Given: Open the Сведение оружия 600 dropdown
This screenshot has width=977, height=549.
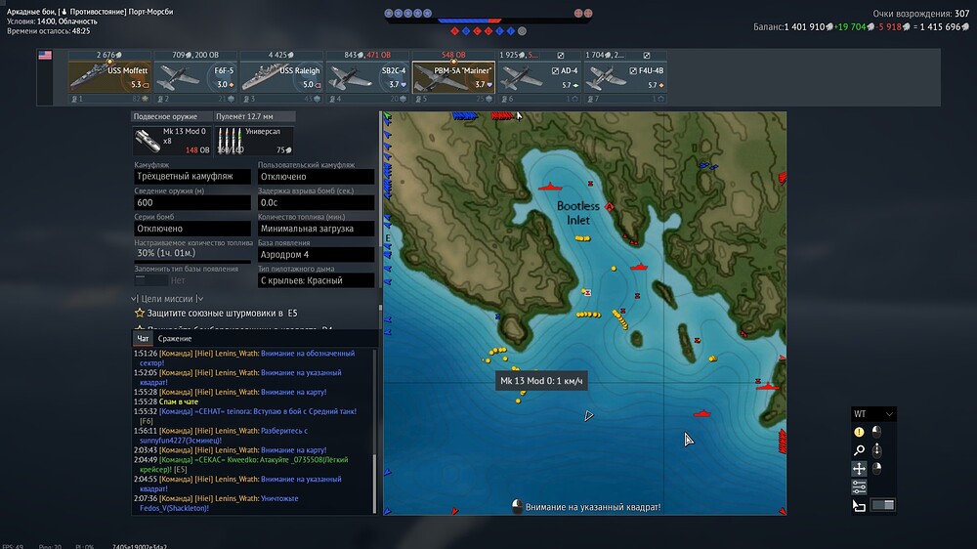Looking at the screenshot, I should tap(191, 202).
